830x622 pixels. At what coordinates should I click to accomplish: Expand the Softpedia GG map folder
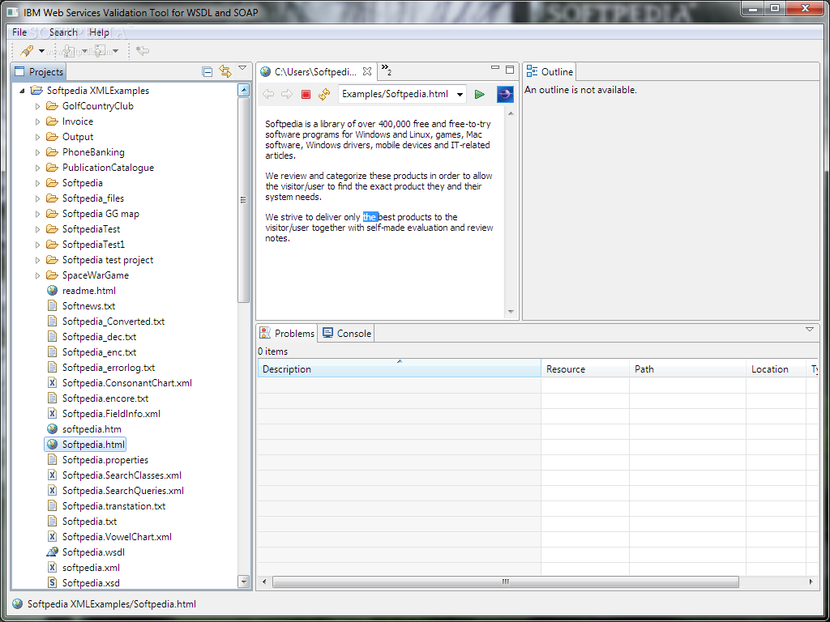click(37, 214)
